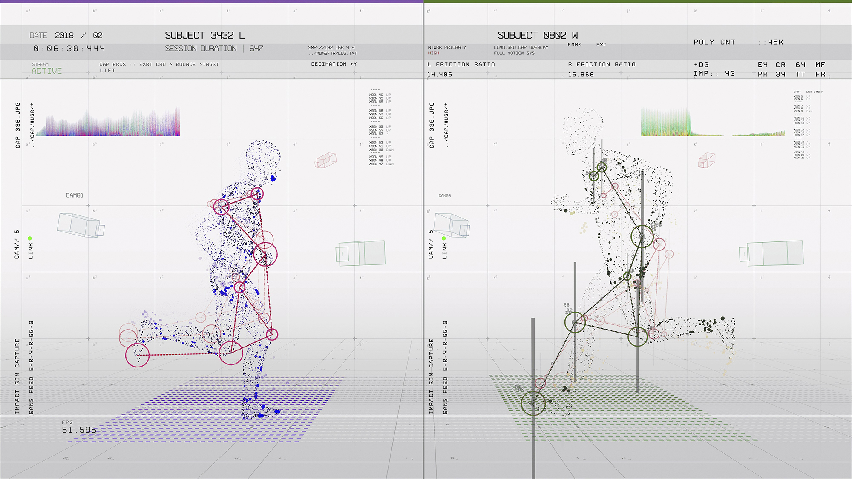The width and height of the screenshot is (852, 479).
Task: Click the multicolor spectrum histogram in left panel
Action: 109,123
